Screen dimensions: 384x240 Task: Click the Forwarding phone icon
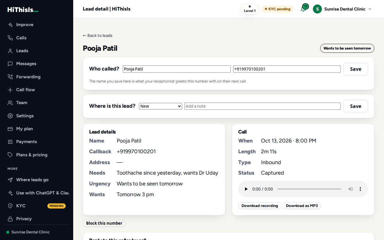(10, 77)
